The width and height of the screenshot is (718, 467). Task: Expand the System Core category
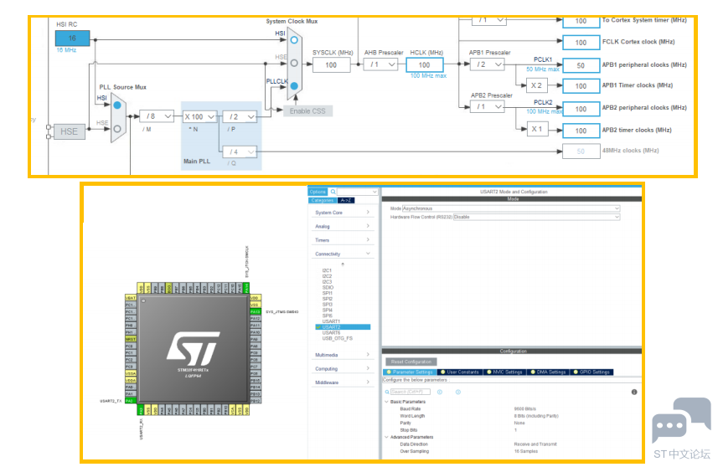coord(342,213)
